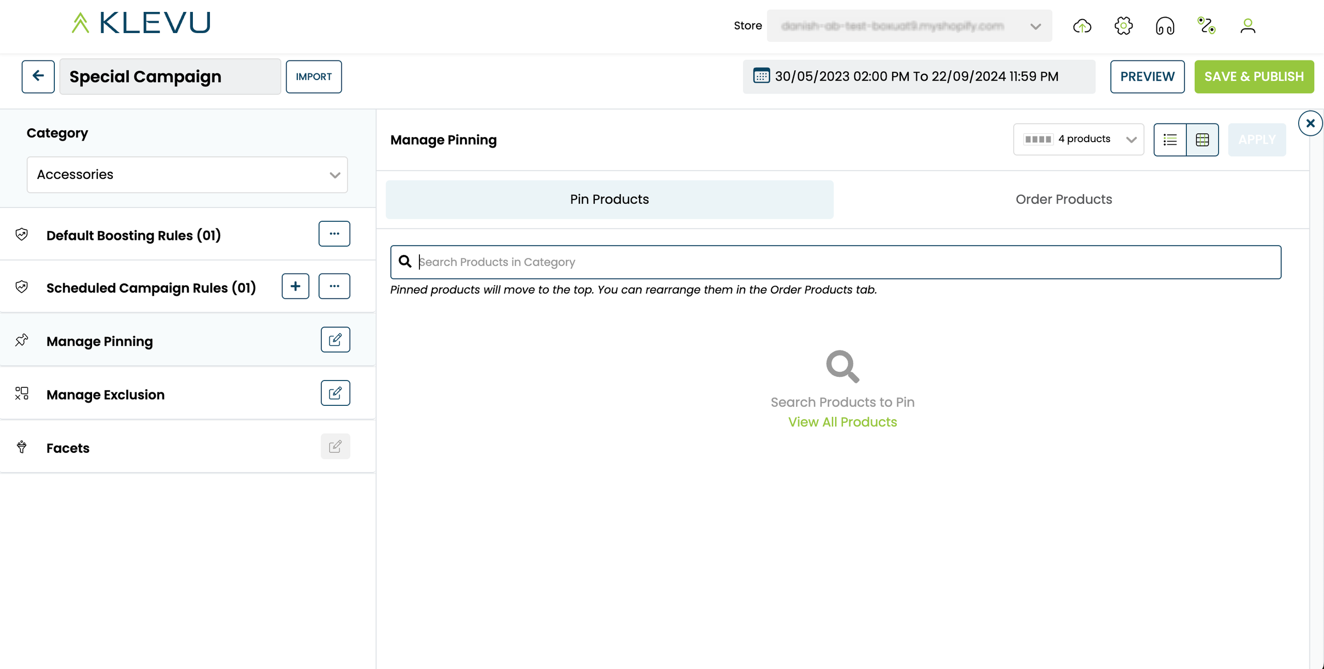Image resolution: width=1324 pixels, height=669 pixels.
Task: Click the Manage Pinning edit icon
Action: tap(335, 340)
